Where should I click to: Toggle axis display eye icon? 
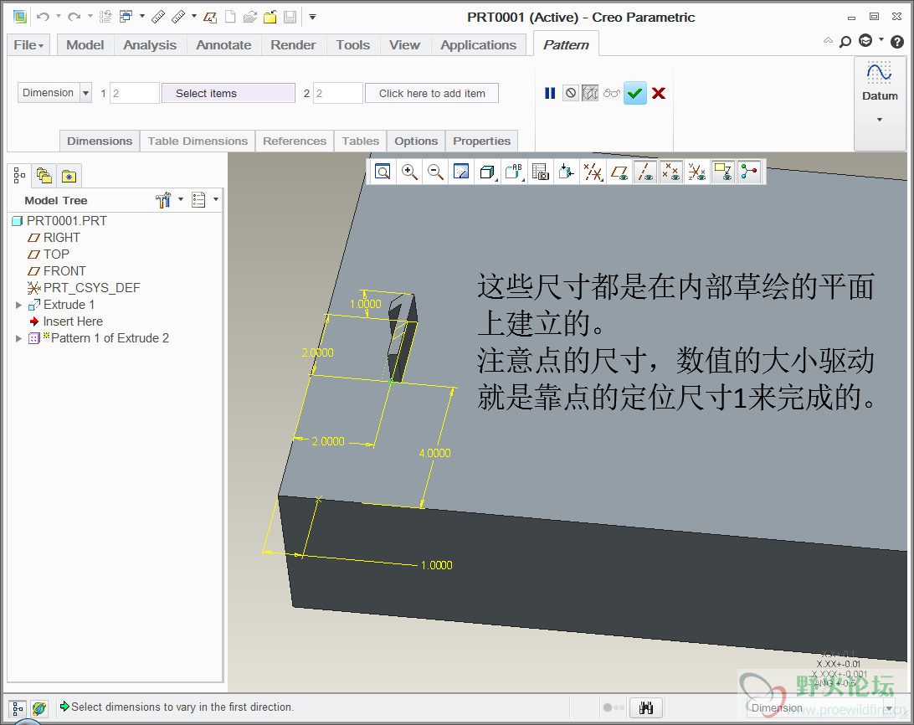click(x=645, y=172)
